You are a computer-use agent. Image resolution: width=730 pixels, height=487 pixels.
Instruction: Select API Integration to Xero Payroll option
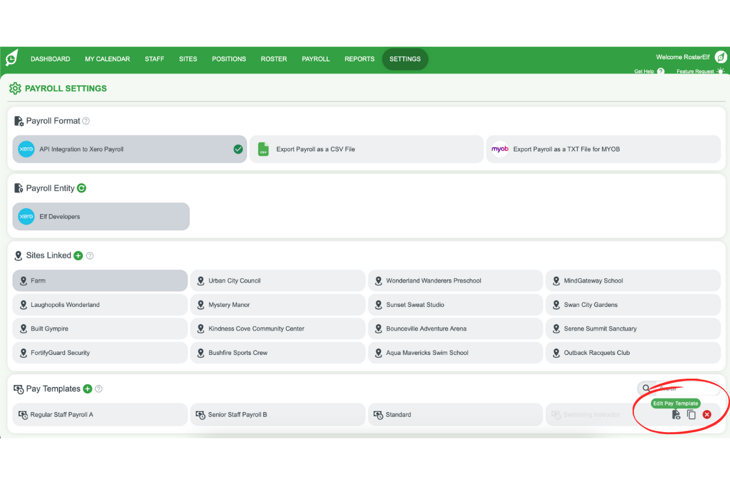pos(130,149)
